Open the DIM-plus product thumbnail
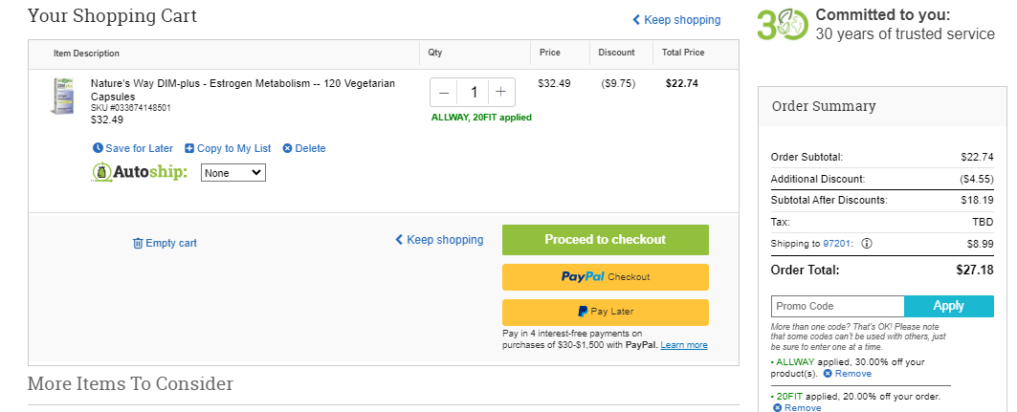The height and width of the screenshot is (412, 1017). coord(63,97)
